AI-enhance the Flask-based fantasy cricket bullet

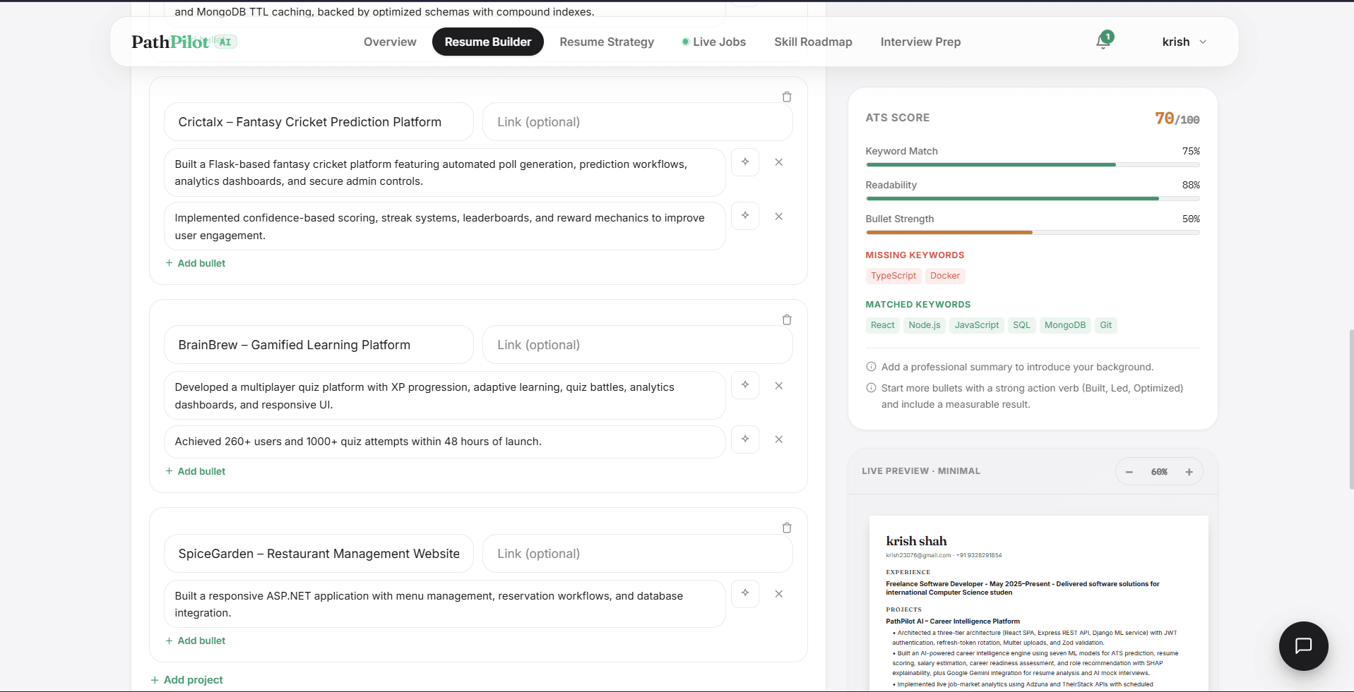coord(745,162)
